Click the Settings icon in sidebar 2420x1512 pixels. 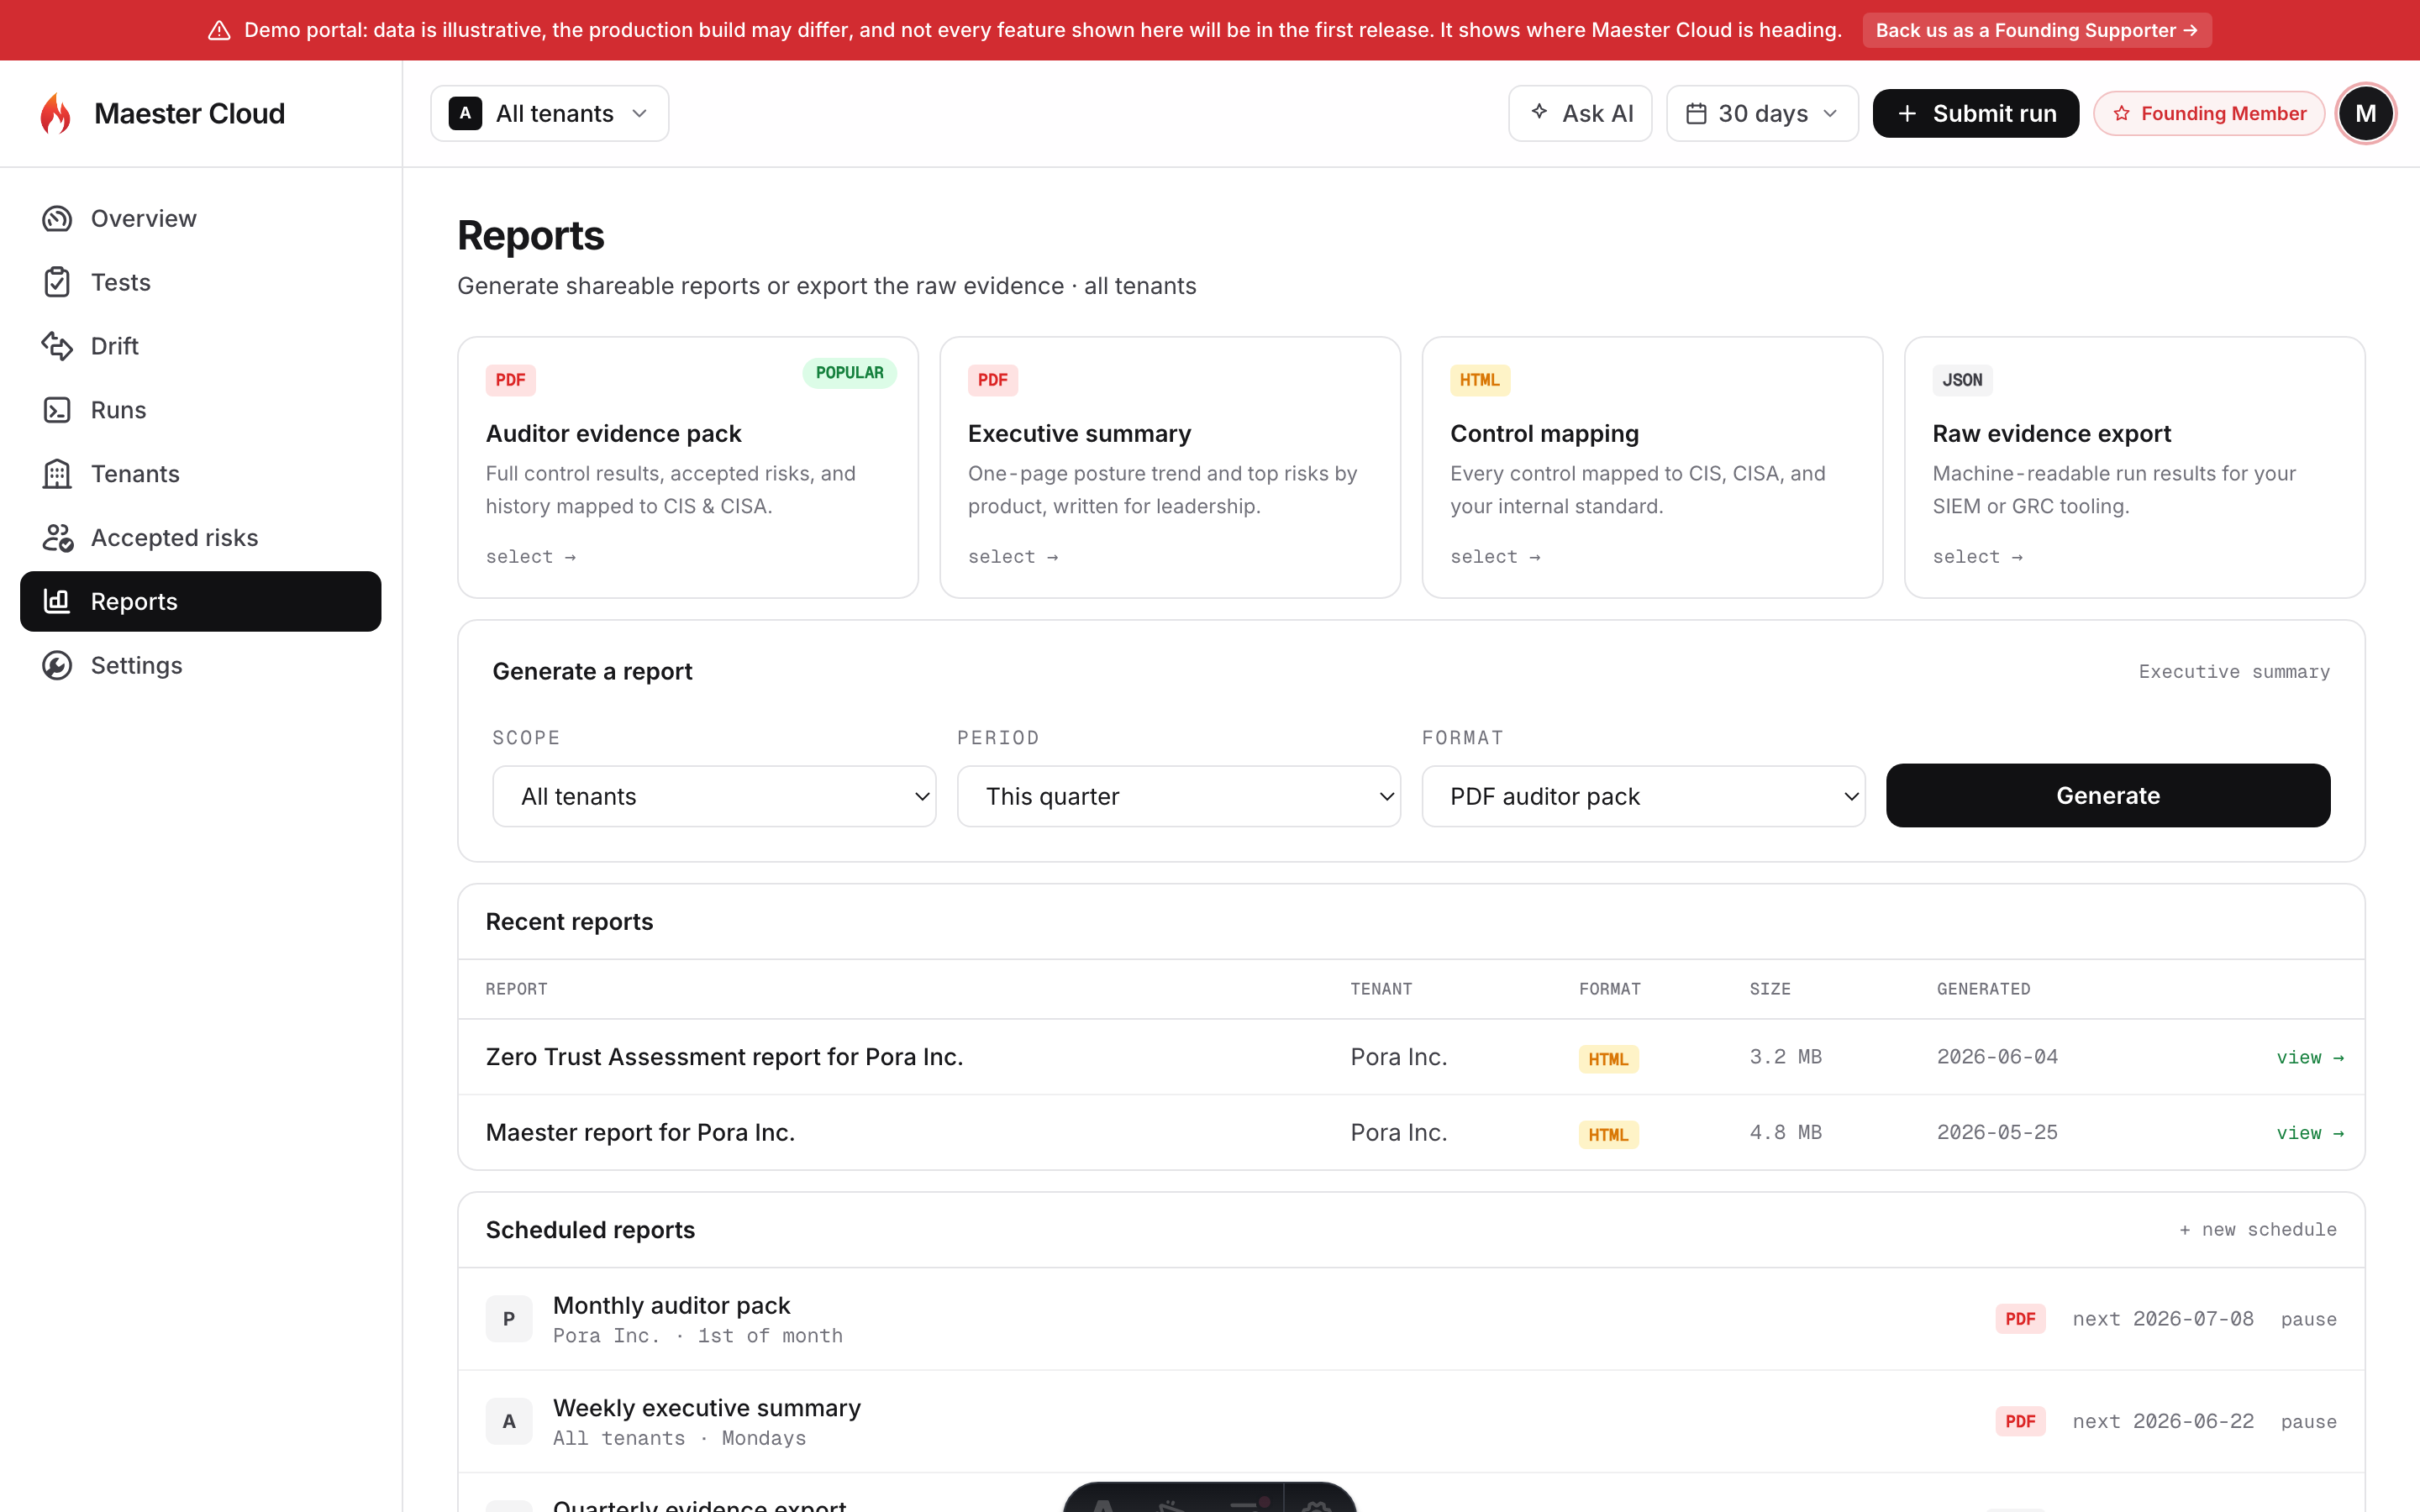click(57, 665)
